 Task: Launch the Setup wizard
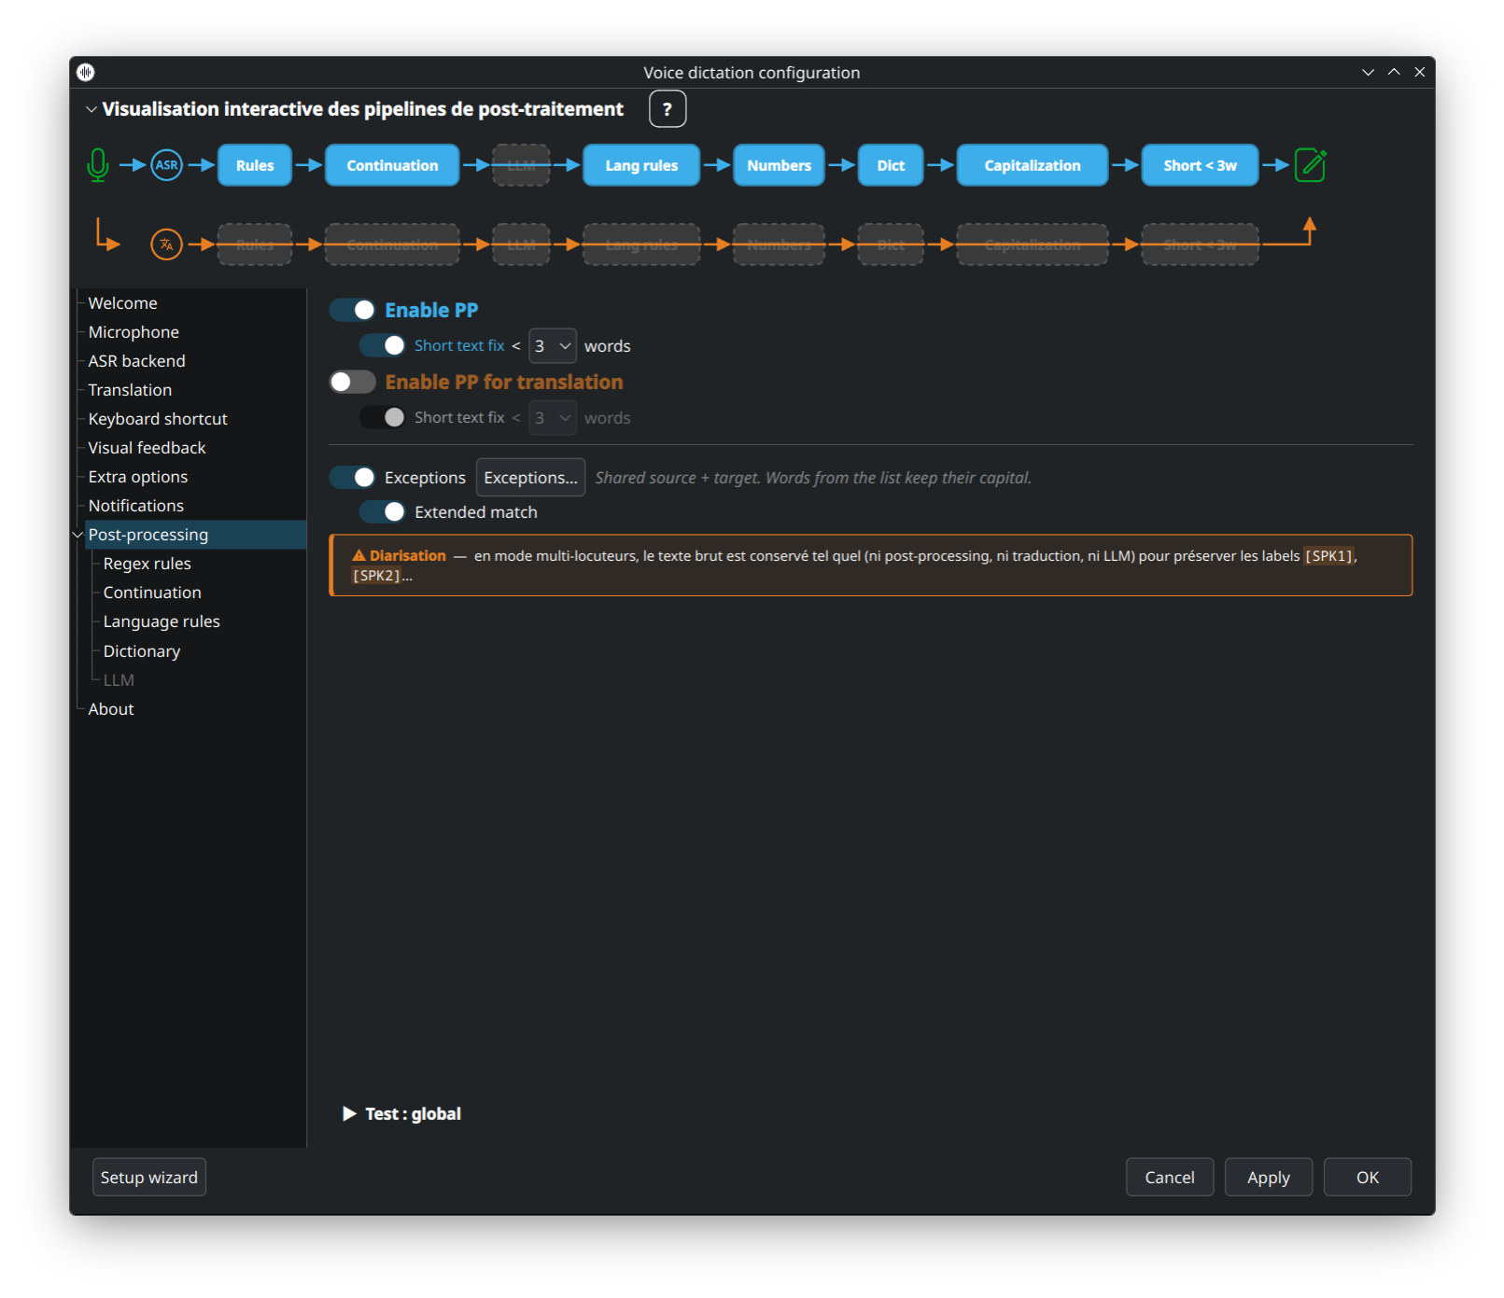click(x=149, y=1177)
